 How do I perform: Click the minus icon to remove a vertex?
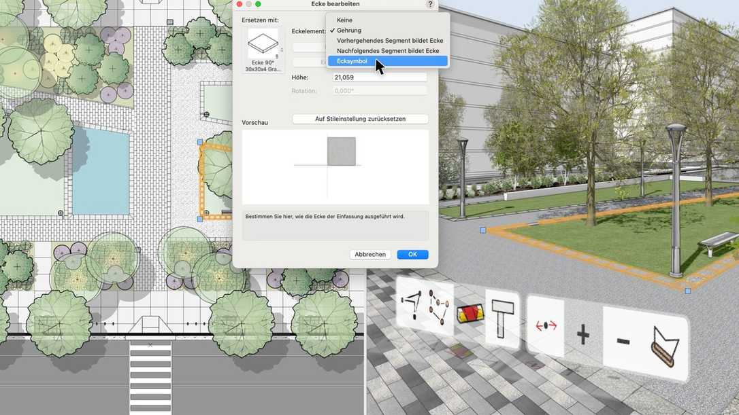pos(623,342)
